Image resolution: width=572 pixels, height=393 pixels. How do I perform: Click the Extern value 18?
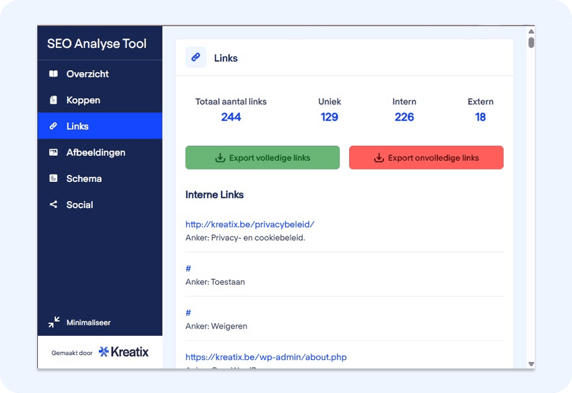point(480,117)
